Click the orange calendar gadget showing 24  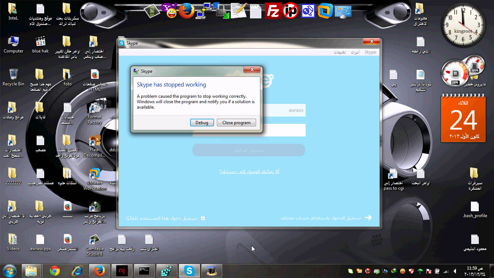point(464,118)
